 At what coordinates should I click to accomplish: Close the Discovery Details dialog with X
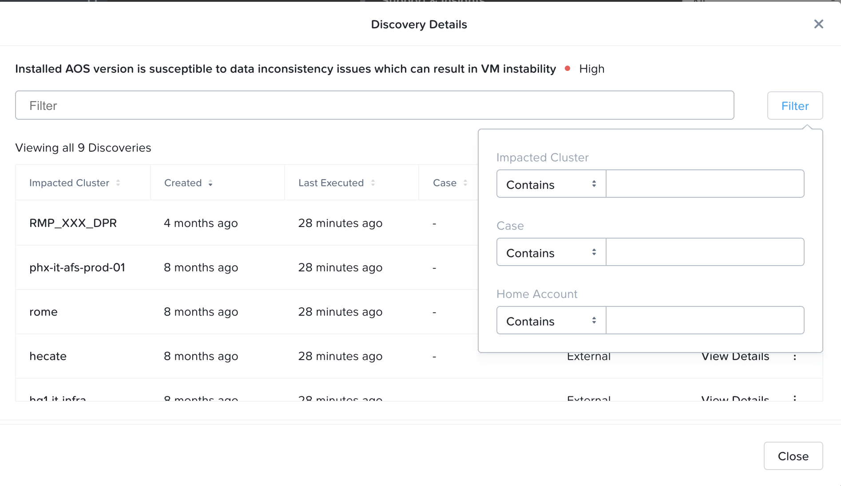tap(818, 24)
